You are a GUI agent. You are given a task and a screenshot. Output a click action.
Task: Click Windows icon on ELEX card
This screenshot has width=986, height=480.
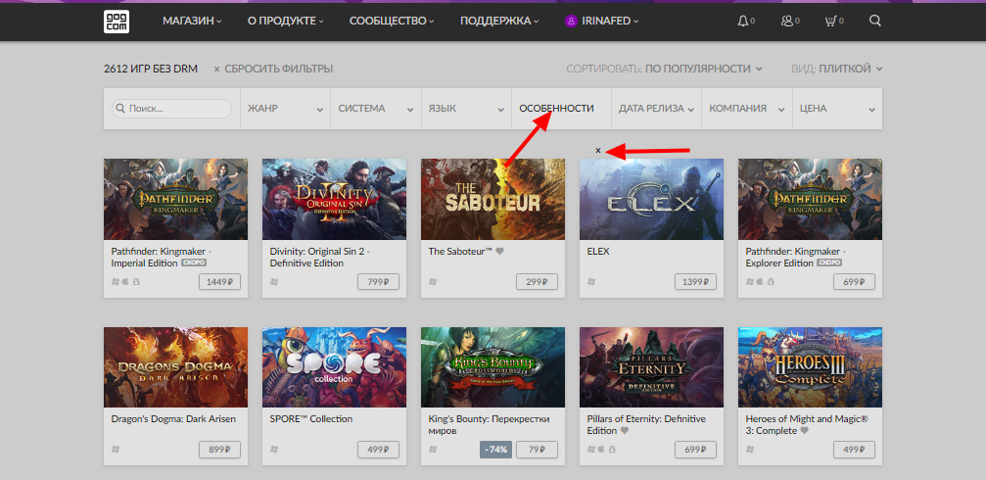point(590,282)
